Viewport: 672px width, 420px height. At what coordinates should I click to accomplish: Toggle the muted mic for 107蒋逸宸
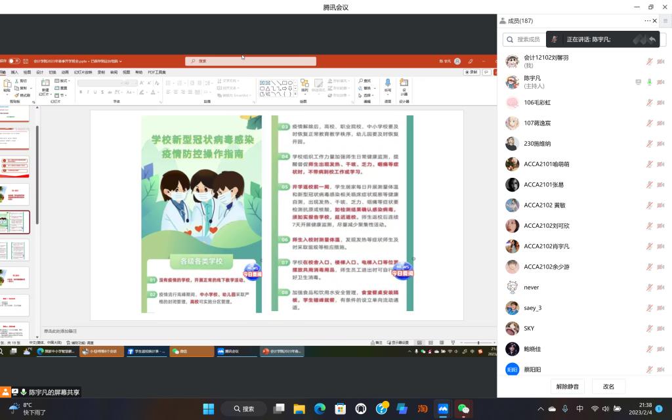coord(649,123)
